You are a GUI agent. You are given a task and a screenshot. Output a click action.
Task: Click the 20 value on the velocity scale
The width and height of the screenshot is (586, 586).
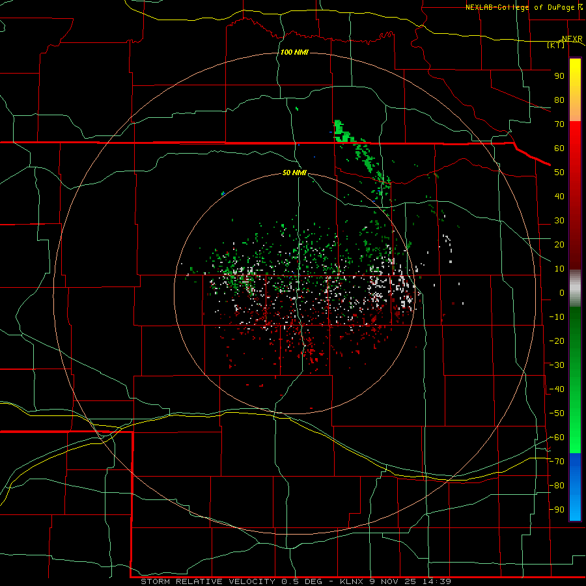point(559,245)
